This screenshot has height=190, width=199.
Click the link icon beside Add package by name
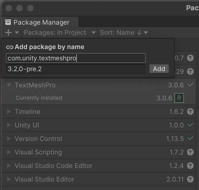click(10, 47)
